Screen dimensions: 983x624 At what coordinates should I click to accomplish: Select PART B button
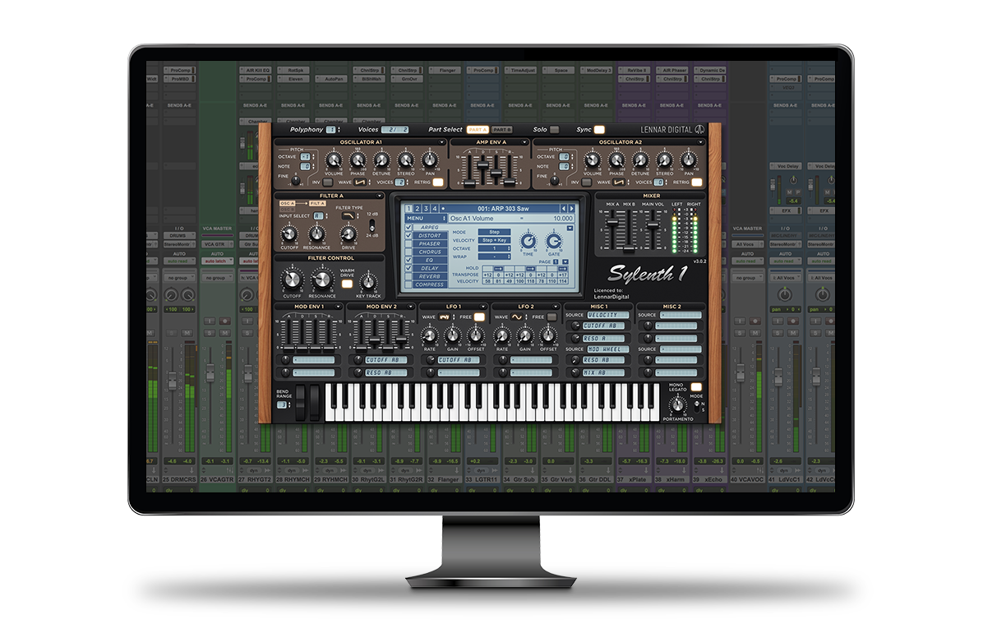click(x=501, y=130)
